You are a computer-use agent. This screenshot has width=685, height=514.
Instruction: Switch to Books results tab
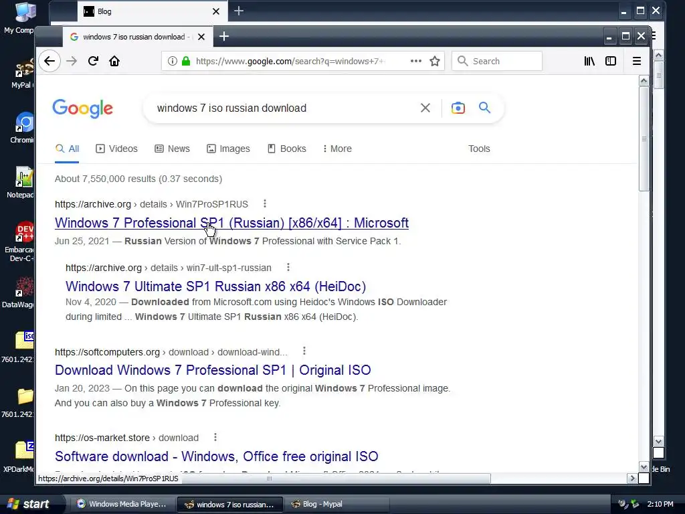(x=286, y=149)
